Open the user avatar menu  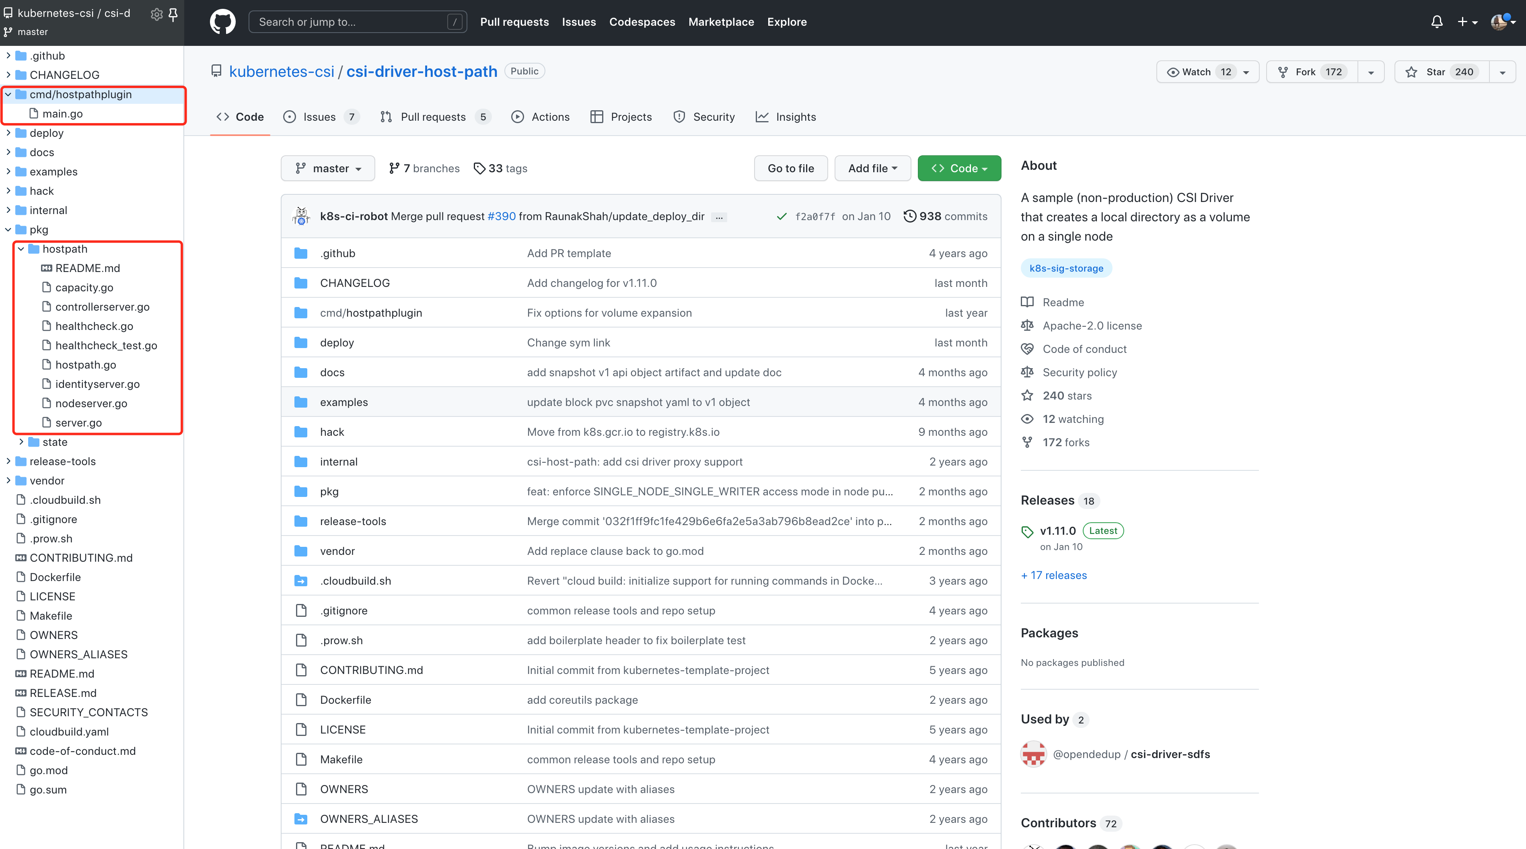tap(1503, 22)
